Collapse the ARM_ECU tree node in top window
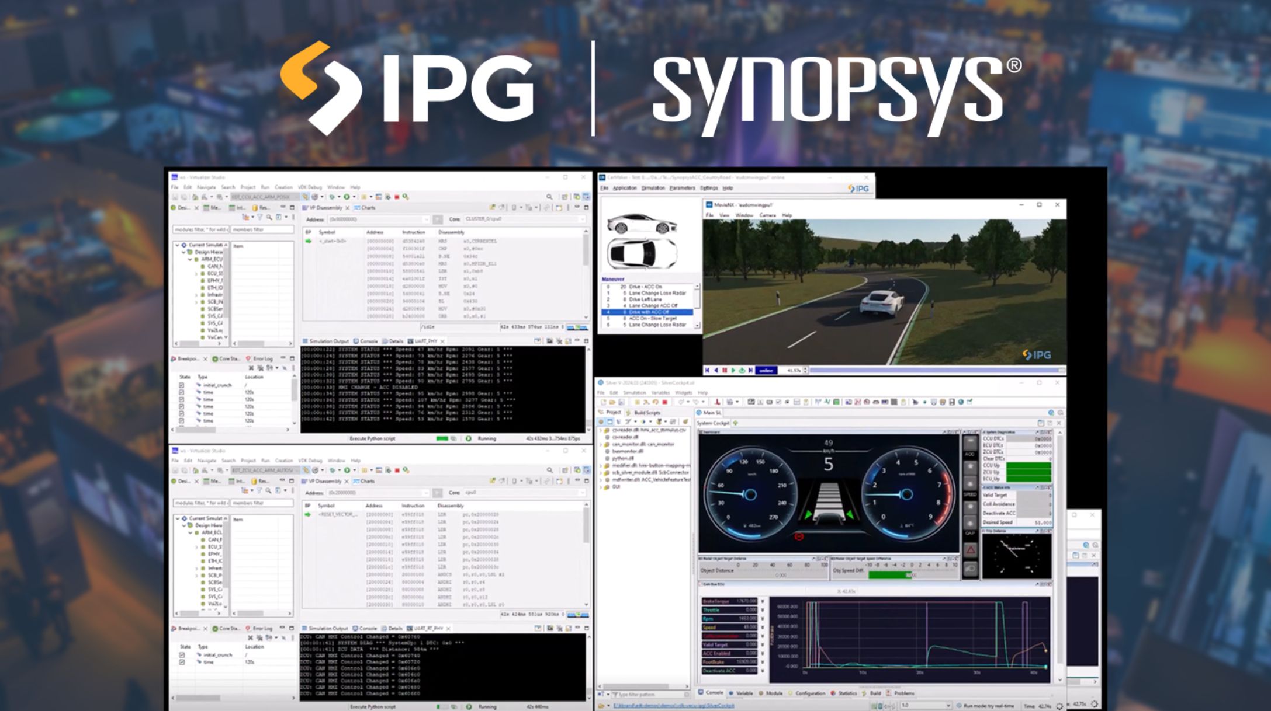The image size is (1271, 711). click(x=191, y=259)
